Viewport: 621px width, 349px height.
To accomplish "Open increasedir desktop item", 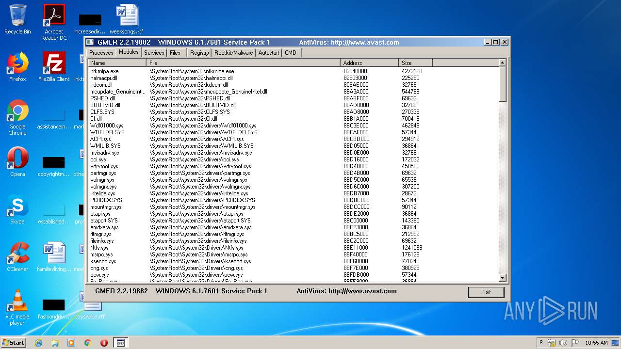I will [90, 23].
